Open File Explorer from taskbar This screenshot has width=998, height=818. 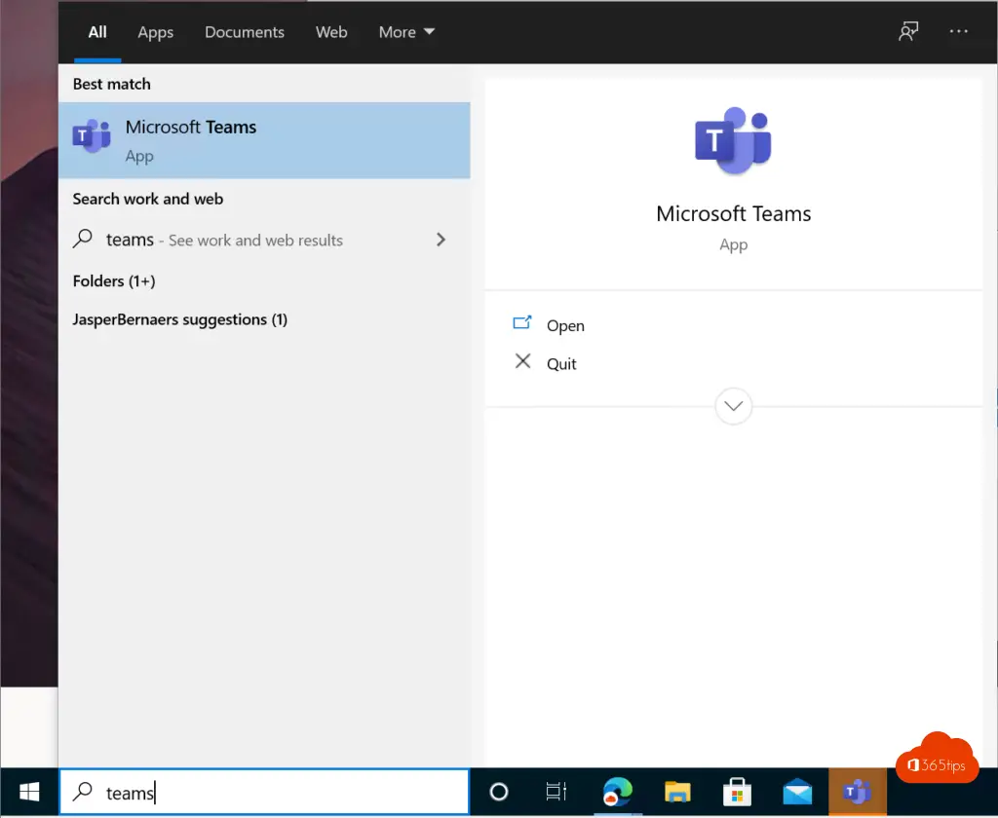676,793
